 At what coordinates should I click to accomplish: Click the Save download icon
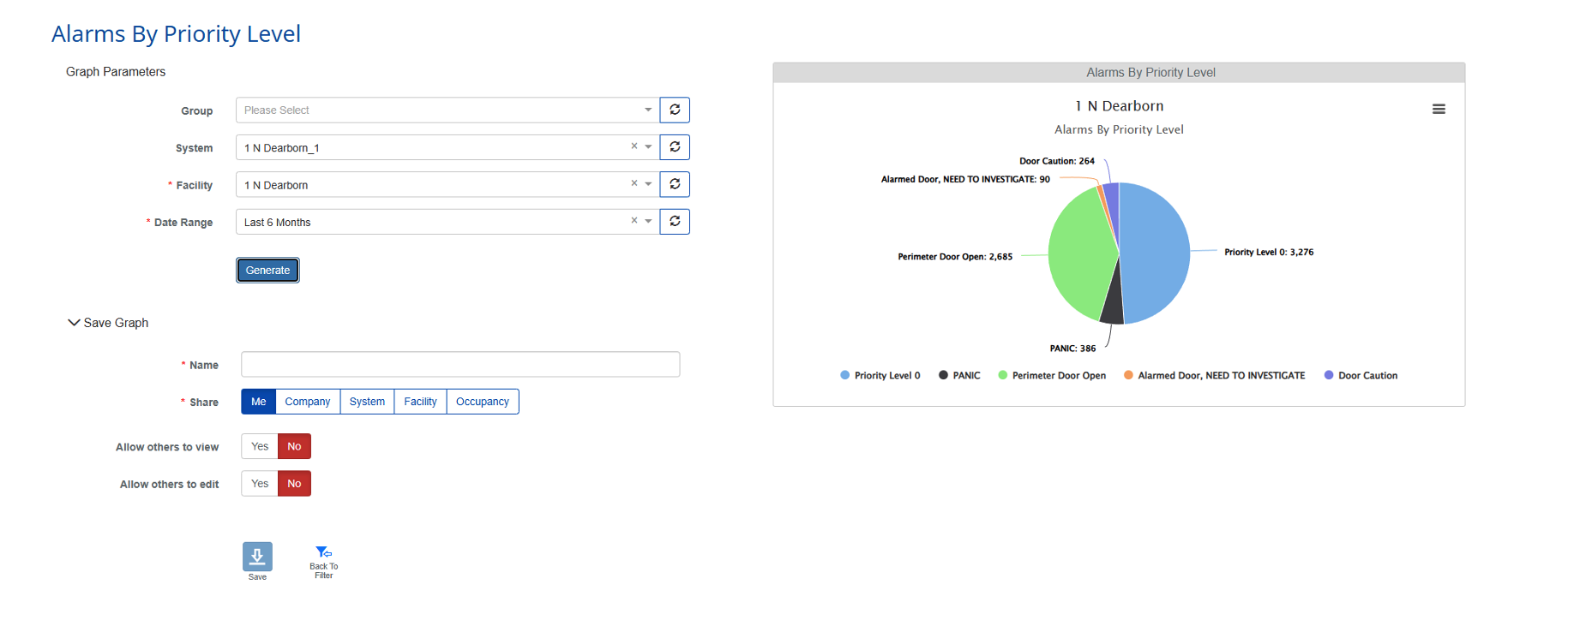[x=257, y=557]
